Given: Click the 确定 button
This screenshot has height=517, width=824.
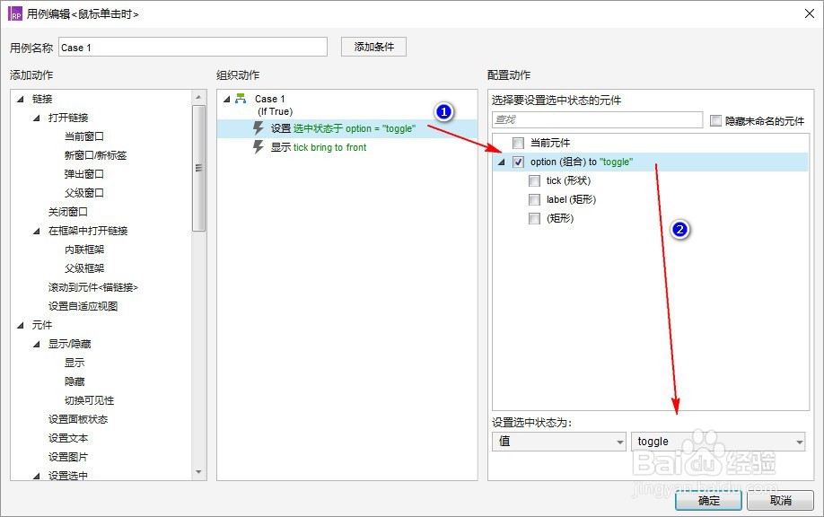Looking at the screenshot, I should (x=708, y=501).
